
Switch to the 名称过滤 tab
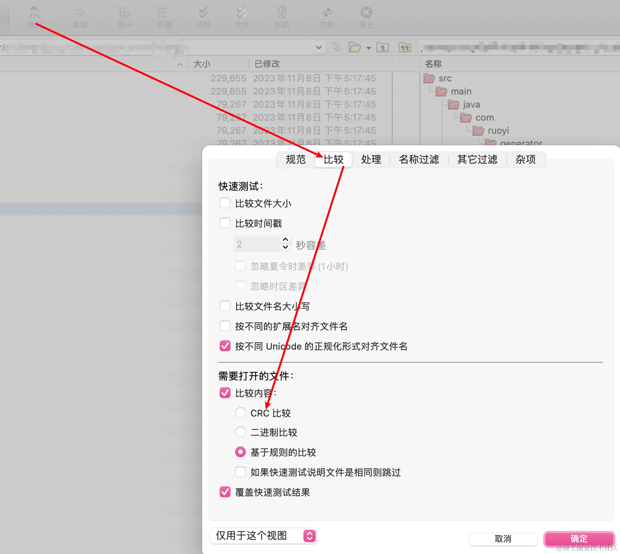419,159
